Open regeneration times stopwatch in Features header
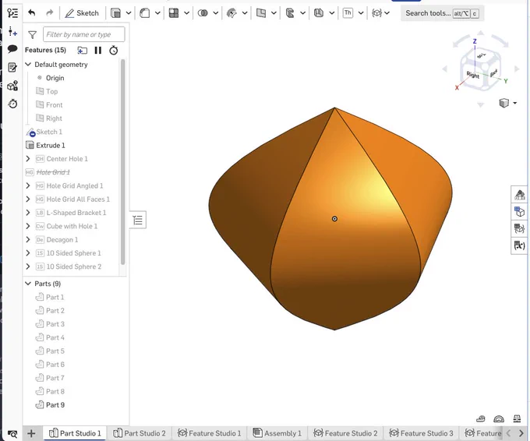This screenshot has width=530, height=441. coord(114,51)
